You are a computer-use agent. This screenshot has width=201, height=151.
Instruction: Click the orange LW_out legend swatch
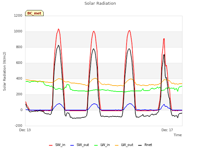[x=117, y=145]
